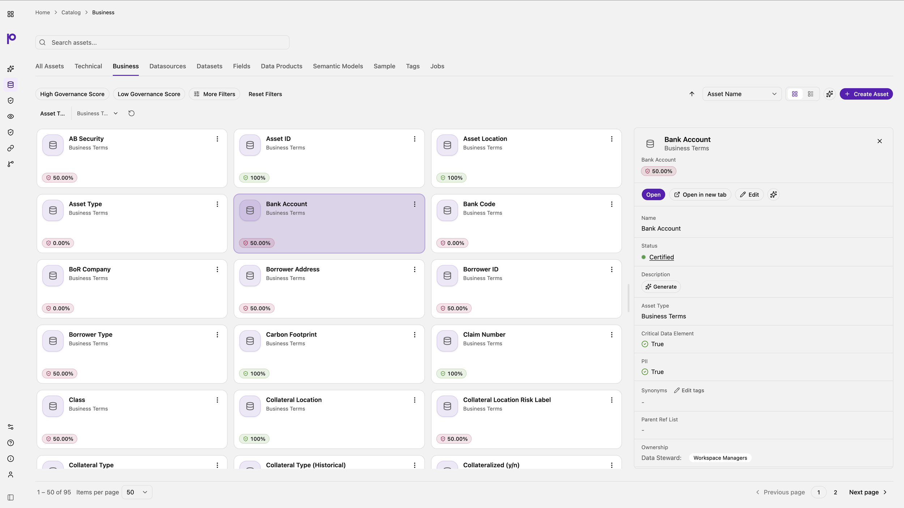Image resolution: width=904 pixels, height=508 pixels.
Task: Open the items per page dropdown
Action: pos(137,492)
